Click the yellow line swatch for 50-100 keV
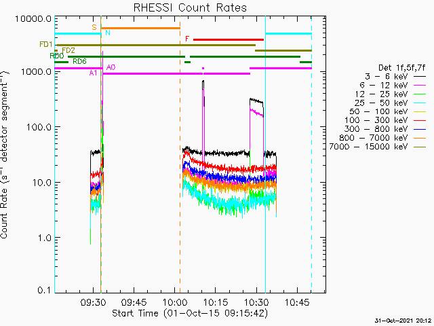This screenshot has height=326, width=434. pos(420,112)
